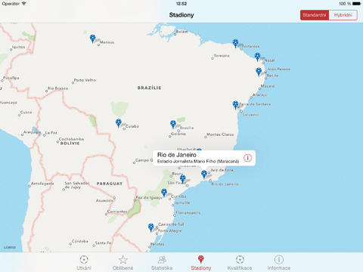Screen dimensions: 363x272
Task: Switch map to Standardní view
Action: coord(315,15)
